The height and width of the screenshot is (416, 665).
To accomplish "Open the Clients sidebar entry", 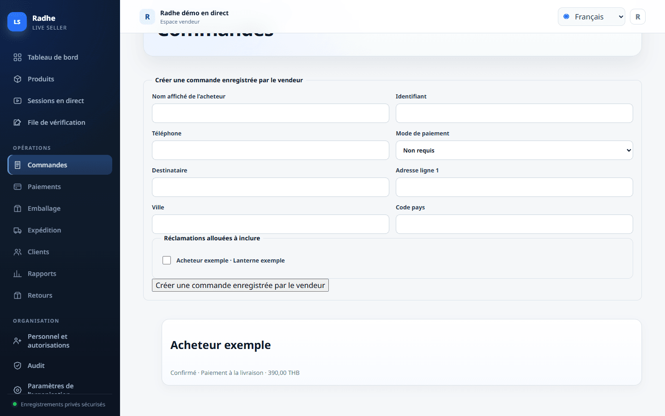I will 60,252.
